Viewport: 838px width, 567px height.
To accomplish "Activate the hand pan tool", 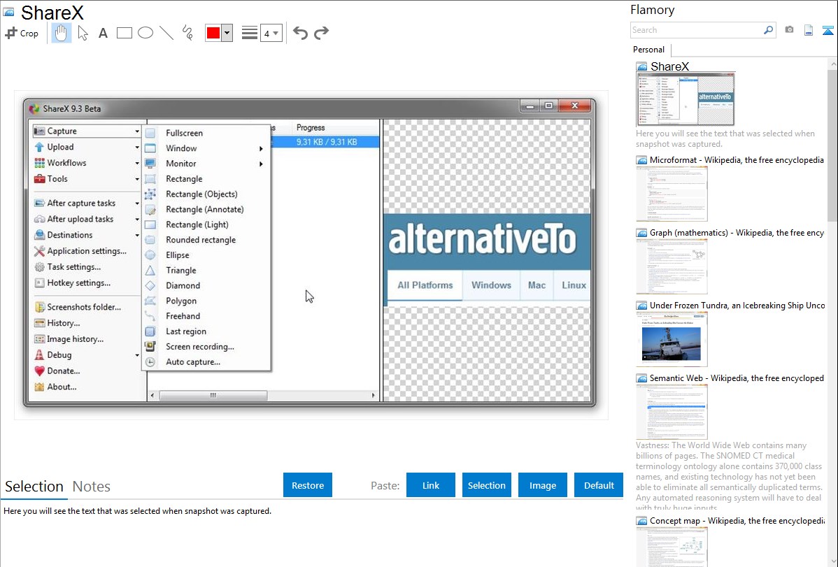I will point(61,33).
